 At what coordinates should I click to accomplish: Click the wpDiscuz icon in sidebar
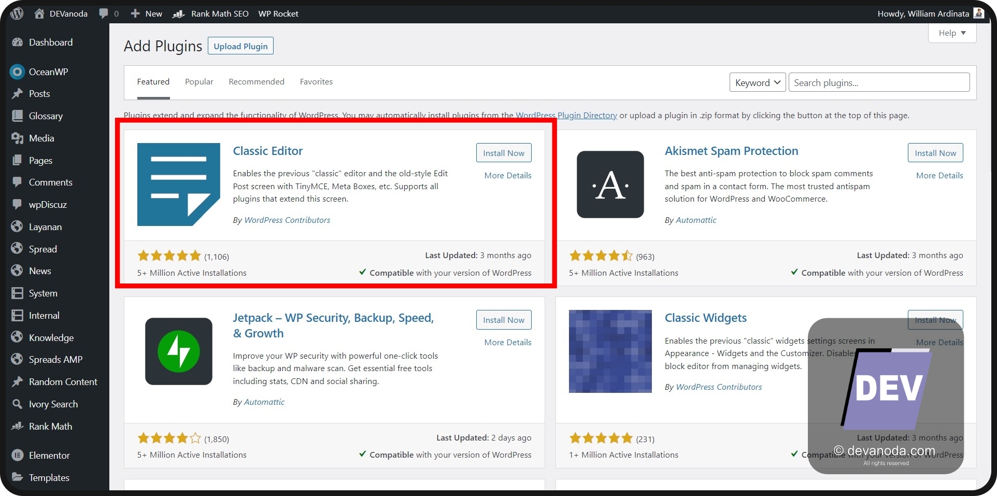(17, 205)
